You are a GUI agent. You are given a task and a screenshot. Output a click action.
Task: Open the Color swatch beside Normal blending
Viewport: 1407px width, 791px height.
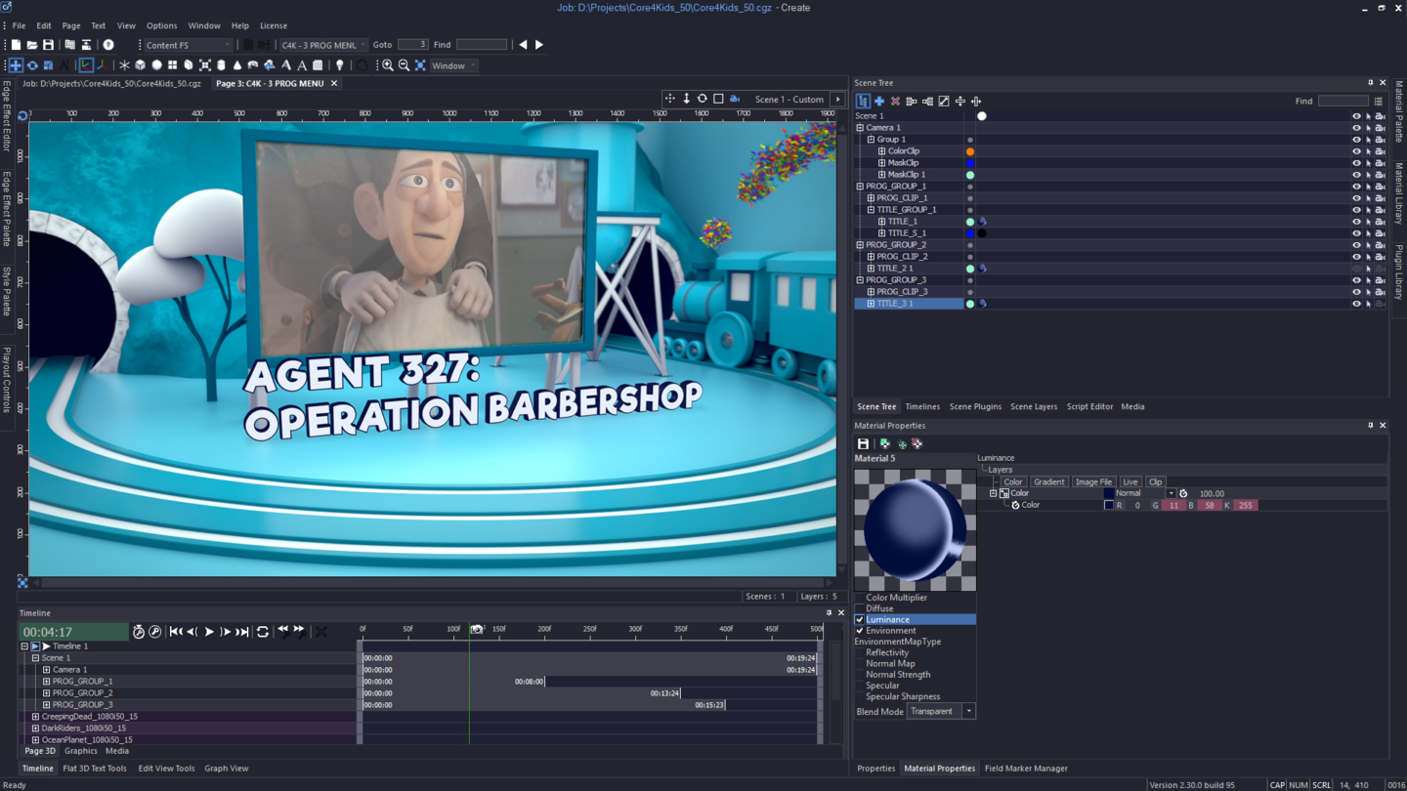click(x=1107, y=493)
